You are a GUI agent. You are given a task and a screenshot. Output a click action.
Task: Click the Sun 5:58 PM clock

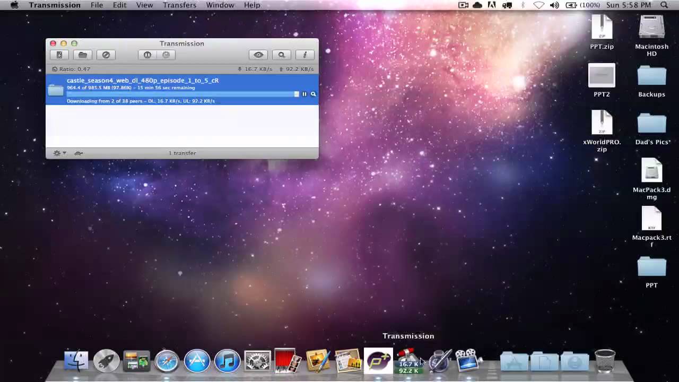click(x=629, y=5)
